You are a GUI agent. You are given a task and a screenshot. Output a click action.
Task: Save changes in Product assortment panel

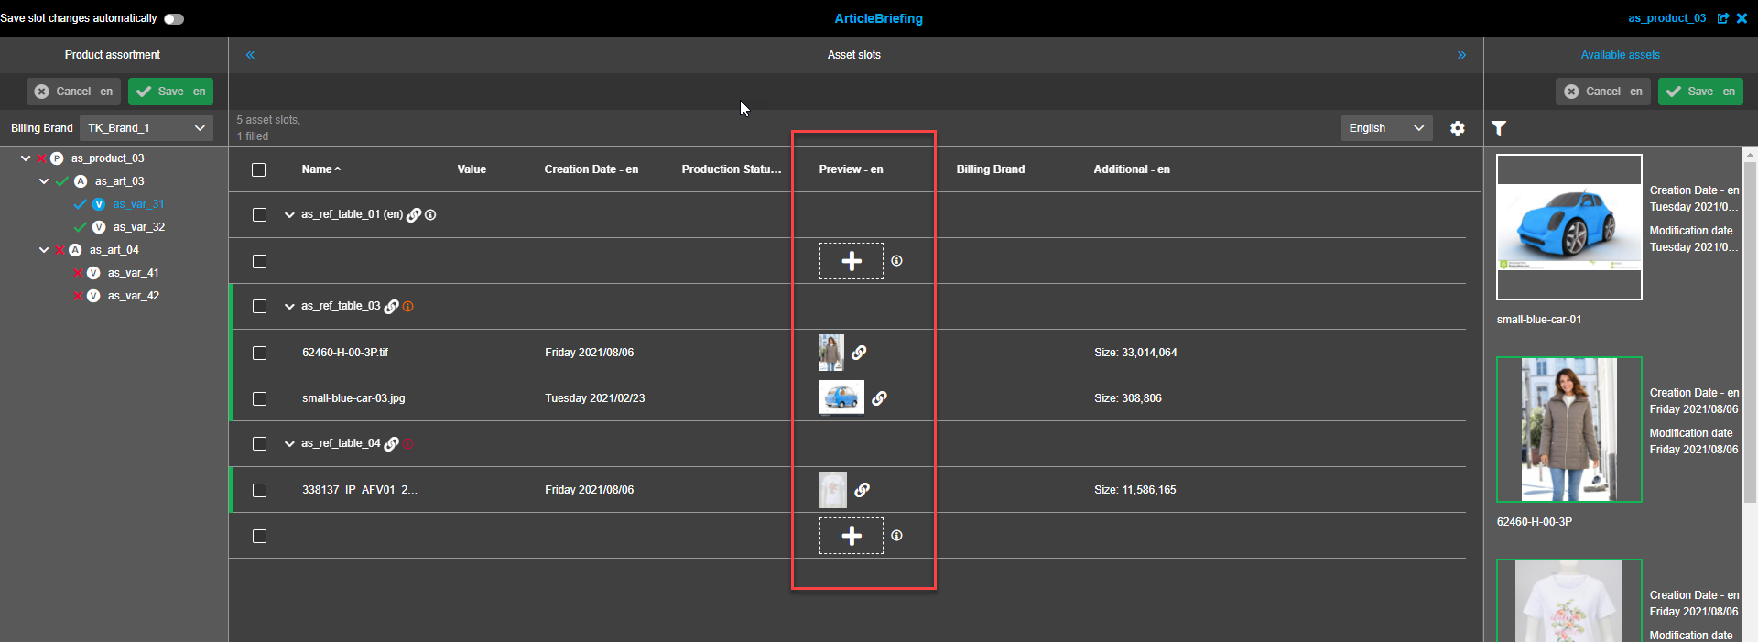click(171, 92)
